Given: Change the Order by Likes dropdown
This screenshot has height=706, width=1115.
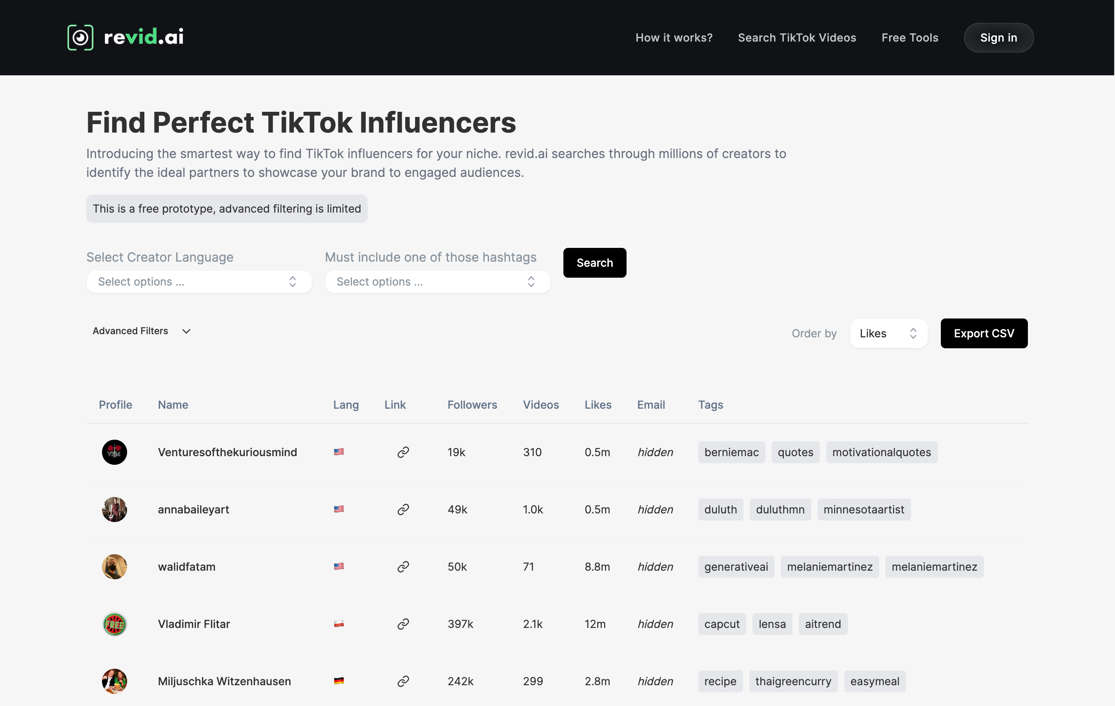Looking at the screenshot, I should pyautogui.click(x=888, y=333).
